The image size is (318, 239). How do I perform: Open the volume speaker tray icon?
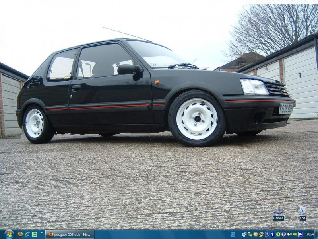point(289,234)
